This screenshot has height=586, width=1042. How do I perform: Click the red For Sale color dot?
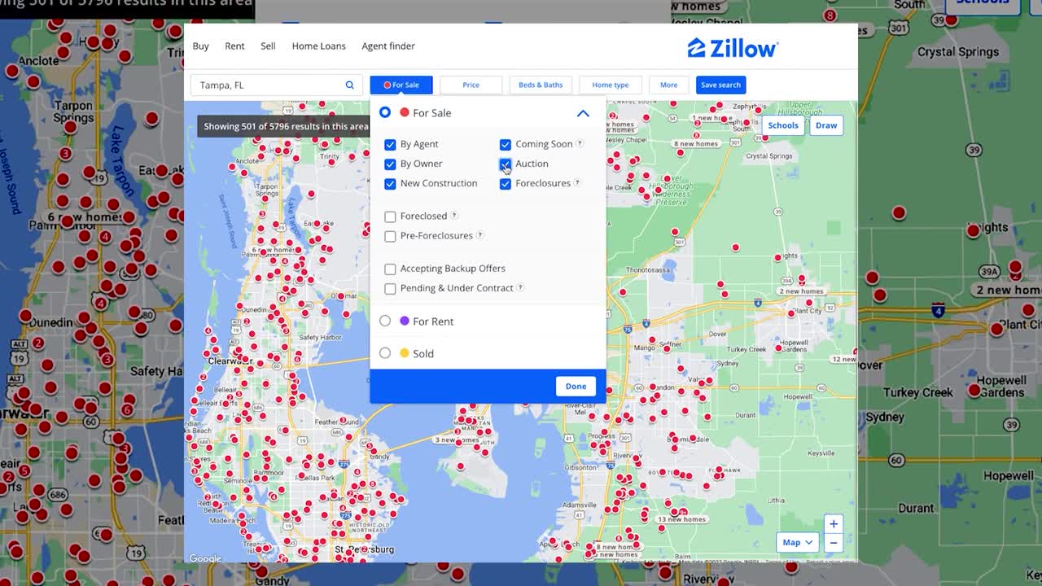coord(405,112)
